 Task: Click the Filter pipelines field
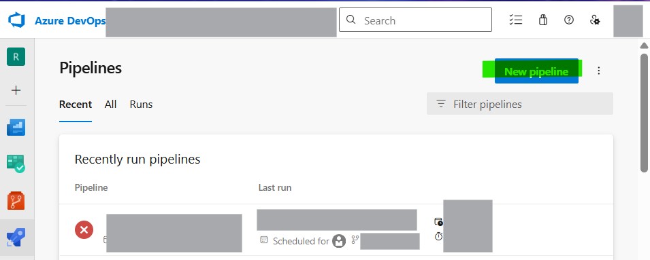[520, 104]
